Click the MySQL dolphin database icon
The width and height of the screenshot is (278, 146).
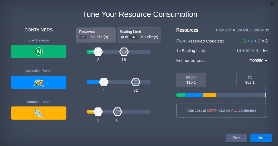pyautogui.click(x=39, y=113)
